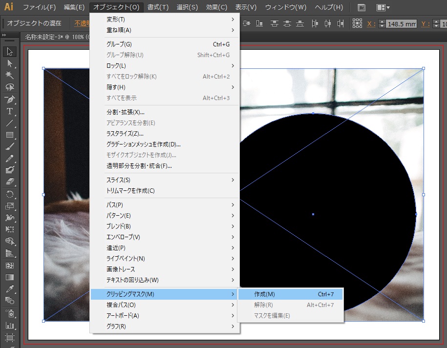Click the reference point grid icon
This screenshot has height=348, width=447.
coord(357,23)
